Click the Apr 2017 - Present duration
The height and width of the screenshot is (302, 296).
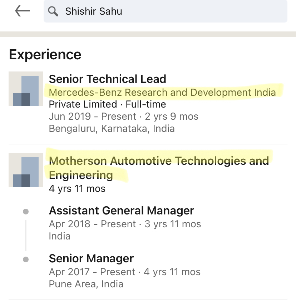tap(124, 272)
